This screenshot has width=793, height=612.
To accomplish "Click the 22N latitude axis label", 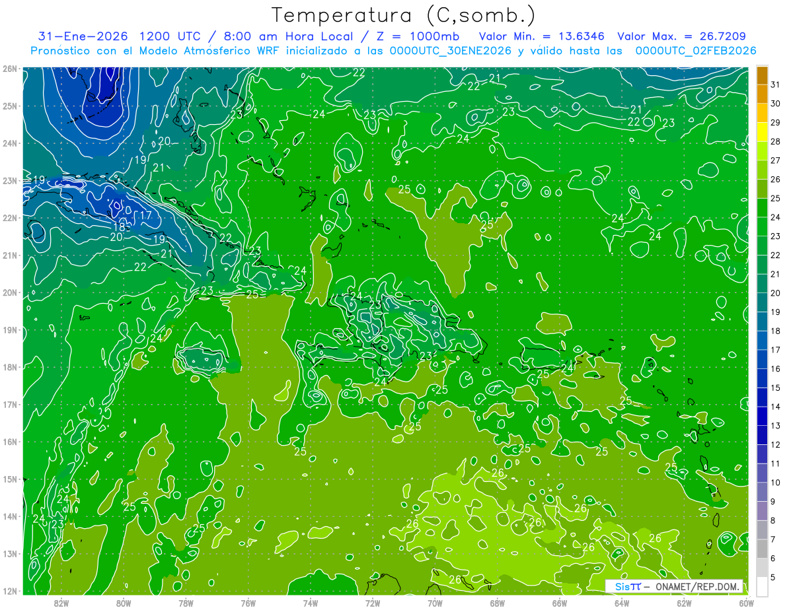I will pos(9,218).
